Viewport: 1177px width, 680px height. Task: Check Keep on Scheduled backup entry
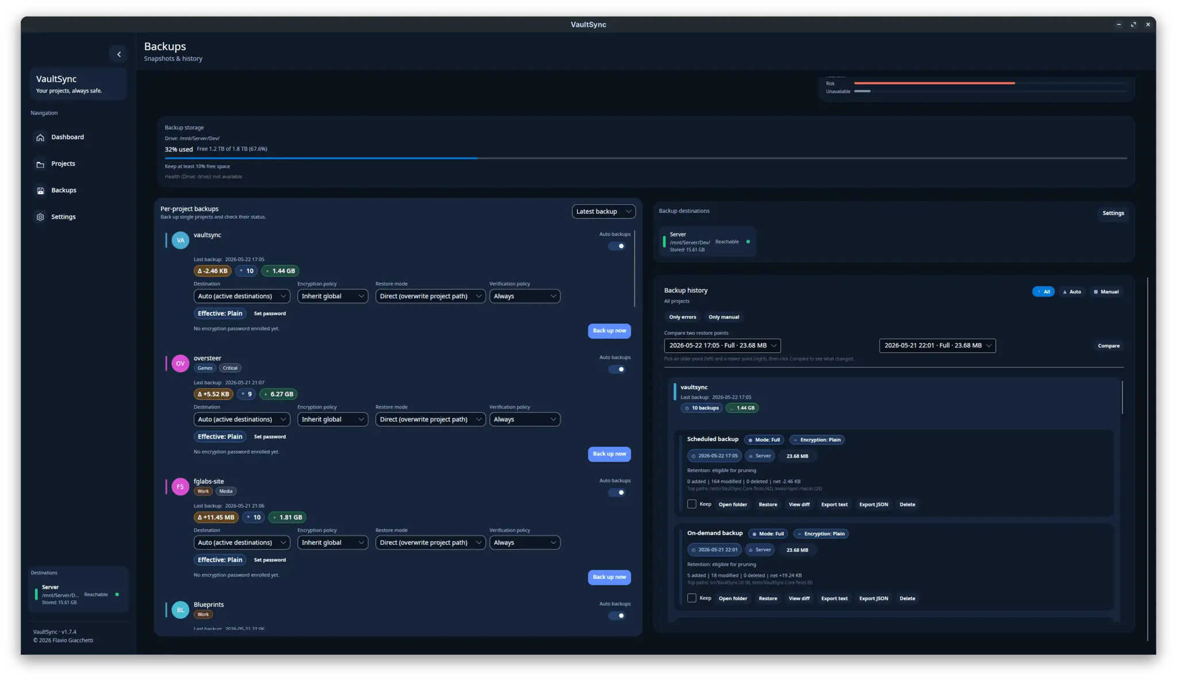click(692, 504)
